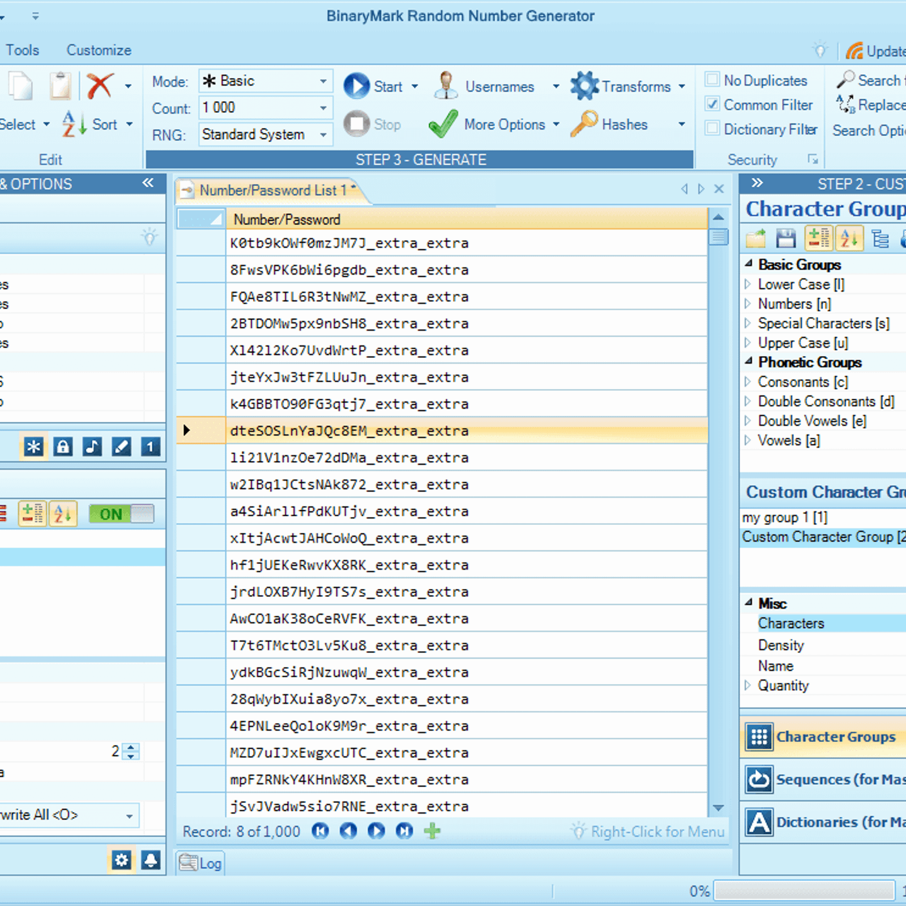Open the Count 1 000 dropdown
The height and width of the screenshot is (906, 906).
point(323,108)
